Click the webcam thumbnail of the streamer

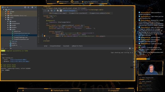pos(151,68)
